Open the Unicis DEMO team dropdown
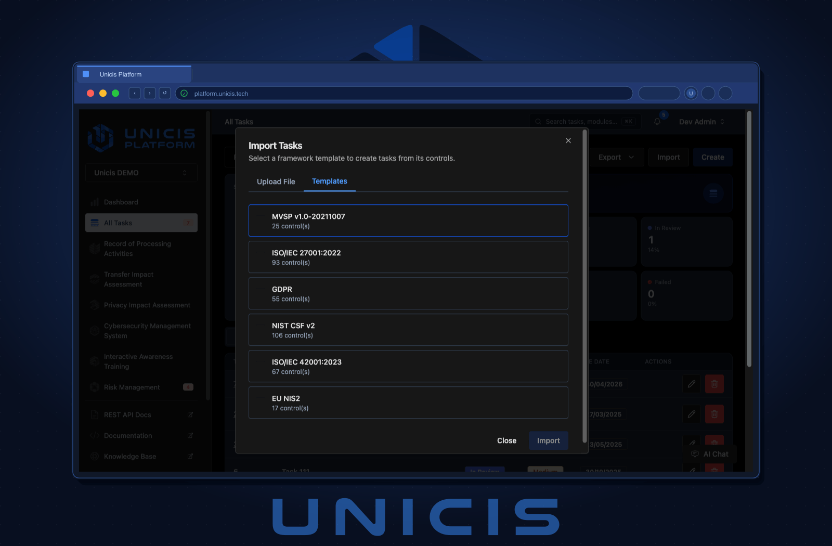This screenshot has height=546, width=832. tap(141, 173)
